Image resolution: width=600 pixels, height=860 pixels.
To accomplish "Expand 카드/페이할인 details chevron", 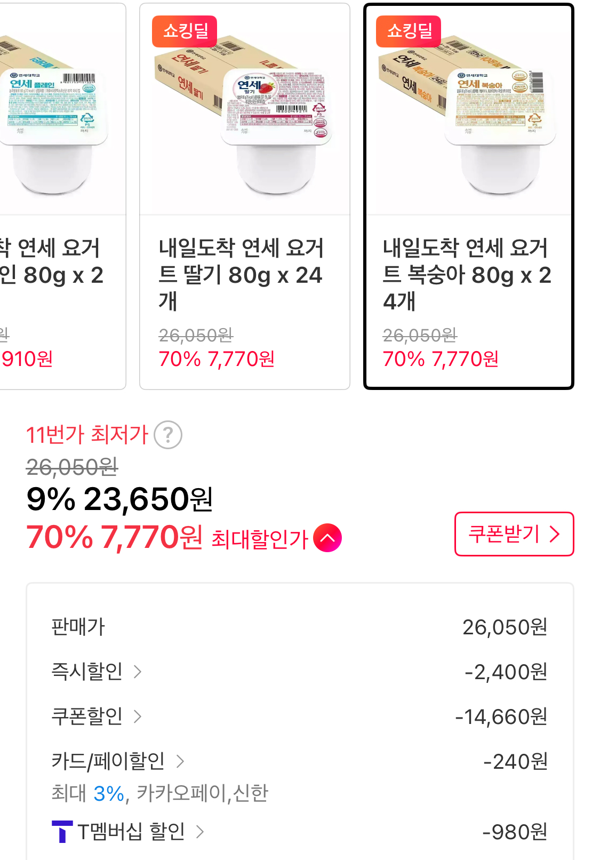I will click(x=180, y=761).
